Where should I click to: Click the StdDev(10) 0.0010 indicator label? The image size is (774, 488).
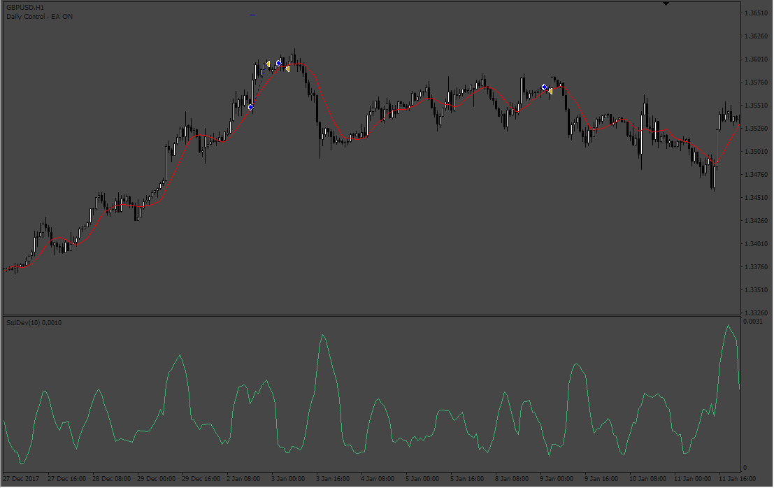pyautogui.click(x=34, y=323)
